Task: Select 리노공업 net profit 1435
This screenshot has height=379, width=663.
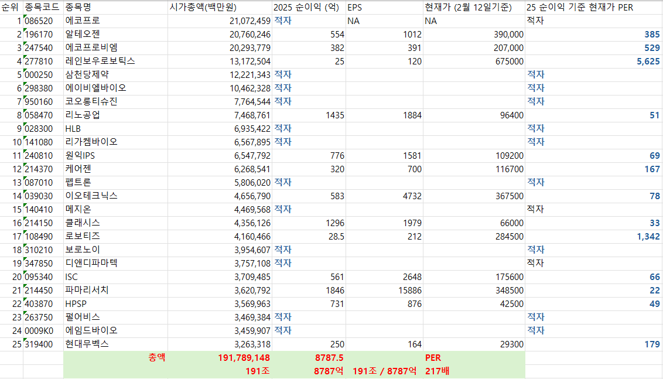Action: click(x=309, y=115)
